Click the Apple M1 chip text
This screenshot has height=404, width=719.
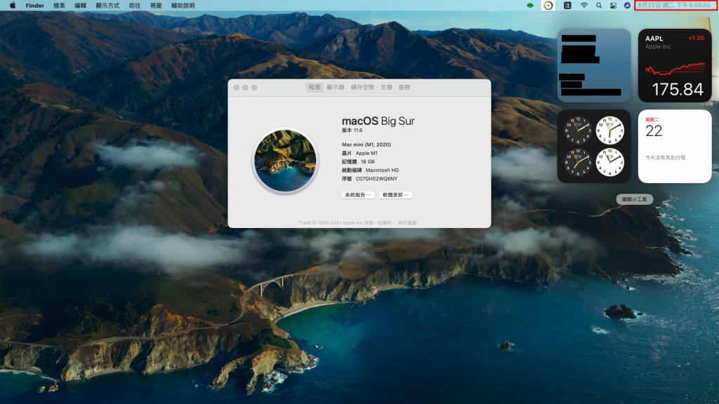(x=367, y=153)
